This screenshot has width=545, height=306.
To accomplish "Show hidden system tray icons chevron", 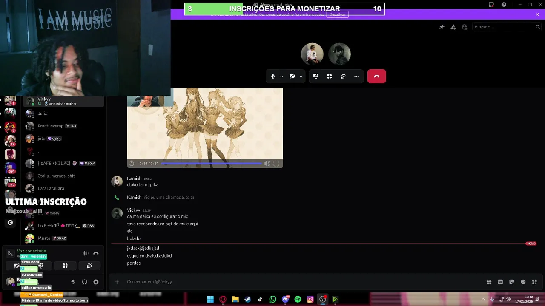I will 483,299.
